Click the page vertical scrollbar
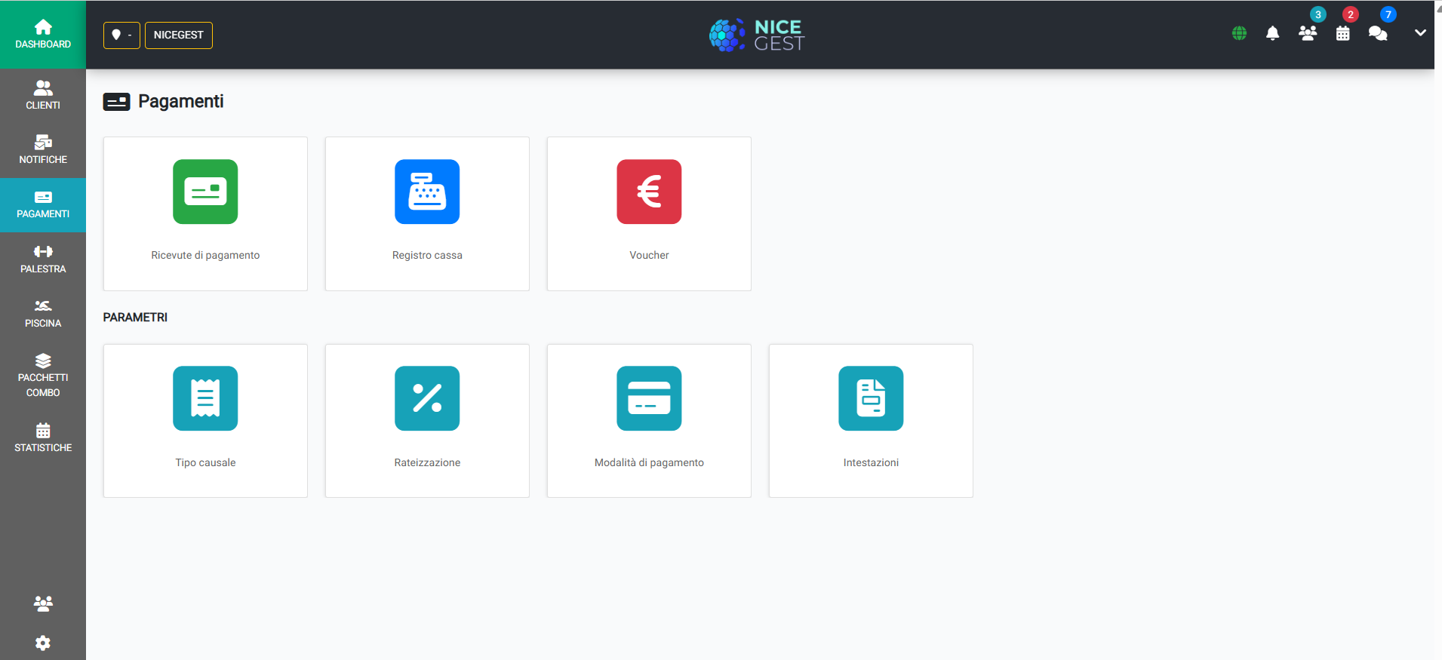Viewport: 1442px width, 660px height. 1438,330
